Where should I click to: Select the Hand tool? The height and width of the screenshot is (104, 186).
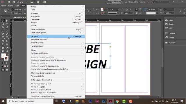(3, 51)
